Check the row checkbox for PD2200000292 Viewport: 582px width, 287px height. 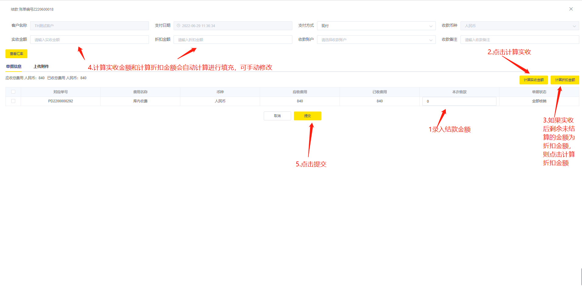(x=13, y=101)
